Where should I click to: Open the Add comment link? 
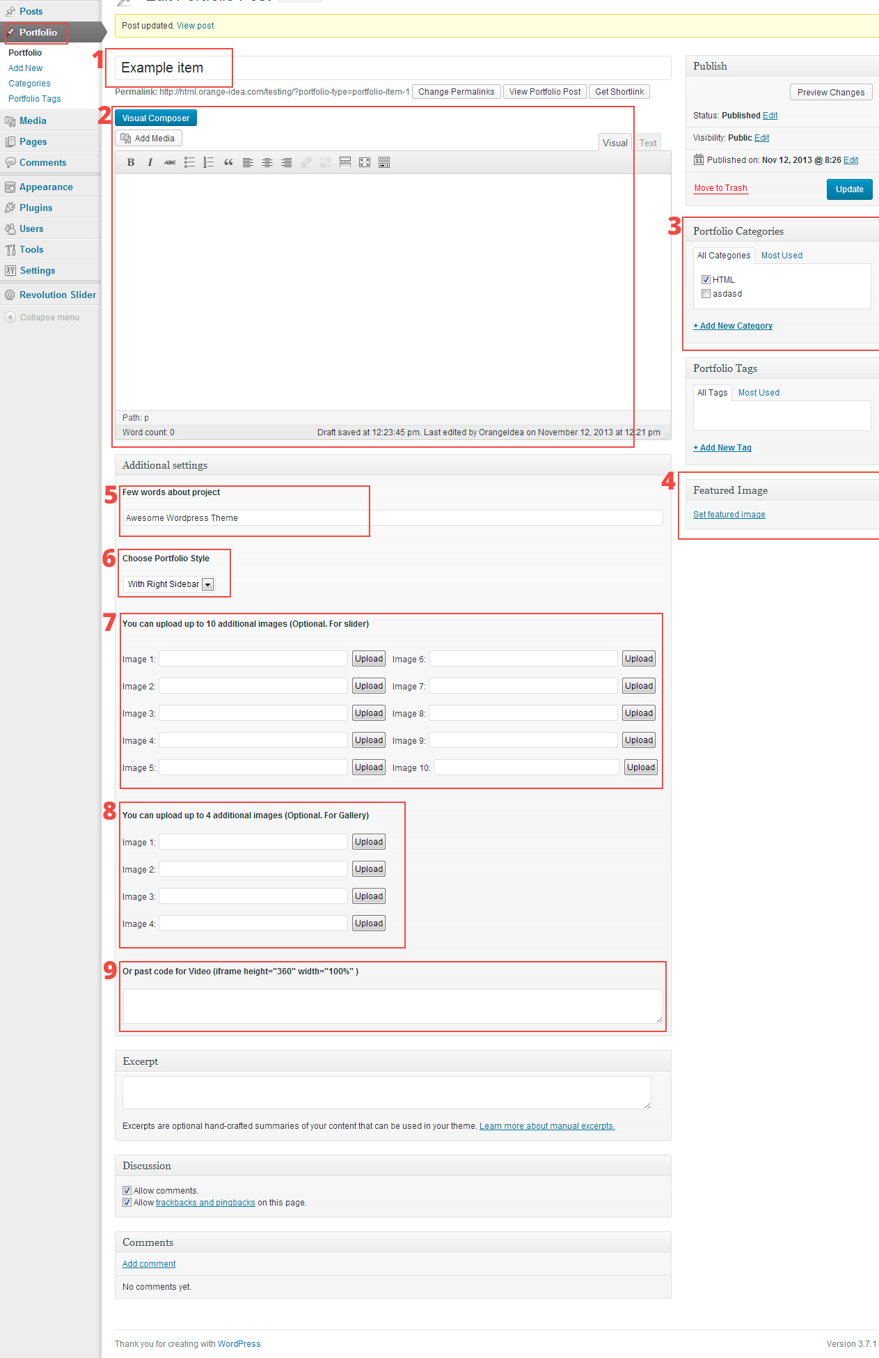coord(149,1264)
